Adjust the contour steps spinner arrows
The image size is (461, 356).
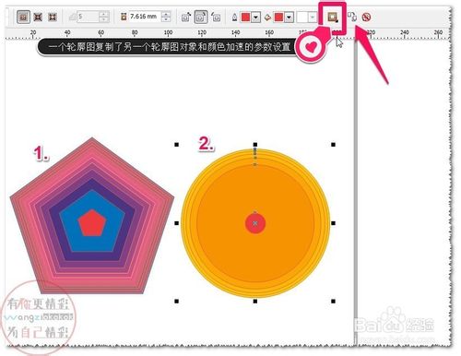click(x=104, y=17)
